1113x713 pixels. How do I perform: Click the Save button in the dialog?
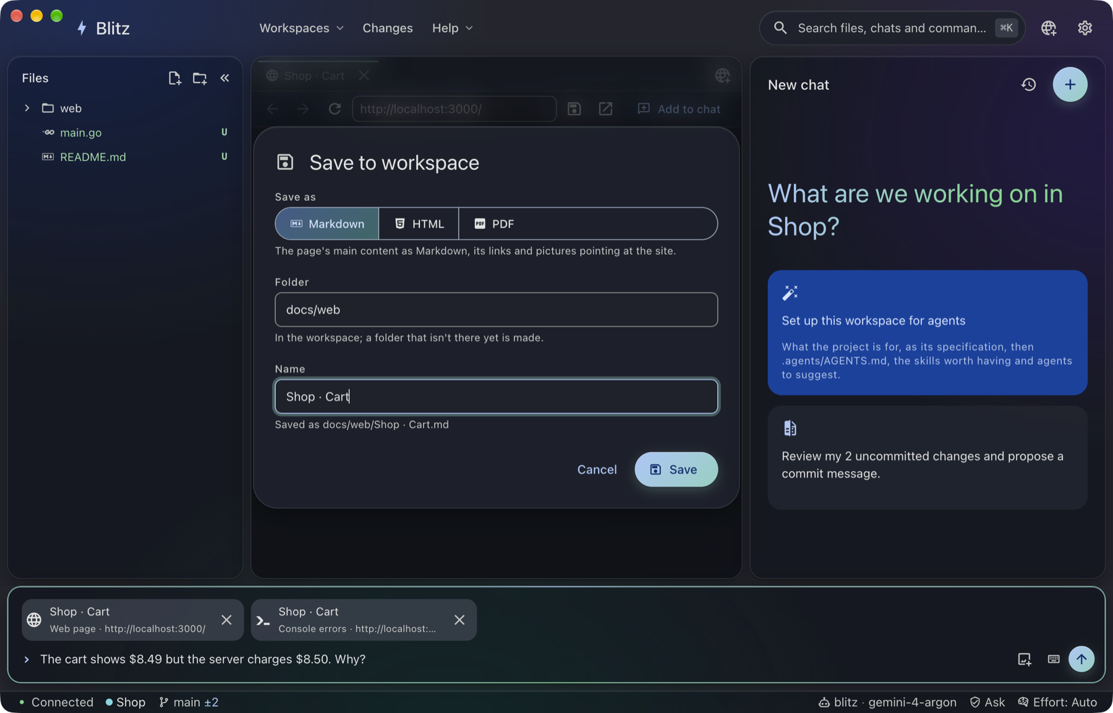(x=676, y=469)
